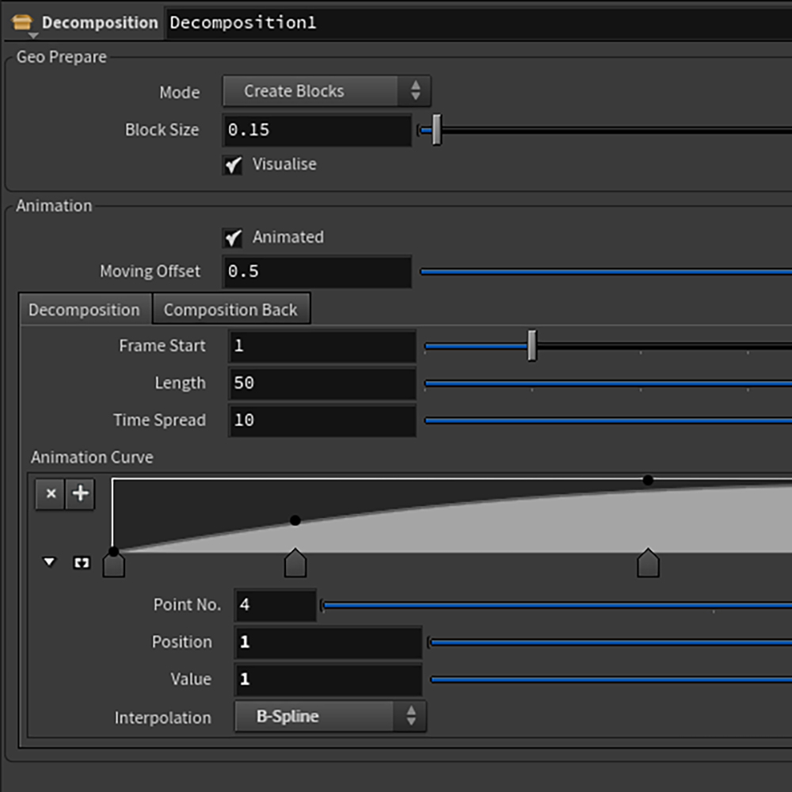Click the Time Spread slider track
This screenshot has width=792, height=792.
608,421
